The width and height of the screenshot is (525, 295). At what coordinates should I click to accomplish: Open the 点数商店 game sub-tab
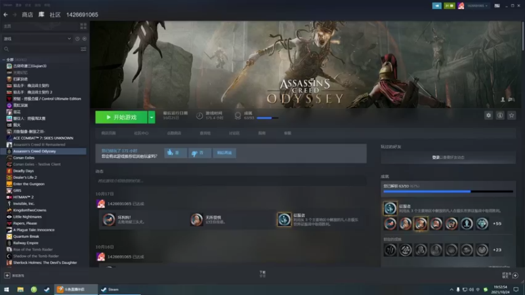174,133
